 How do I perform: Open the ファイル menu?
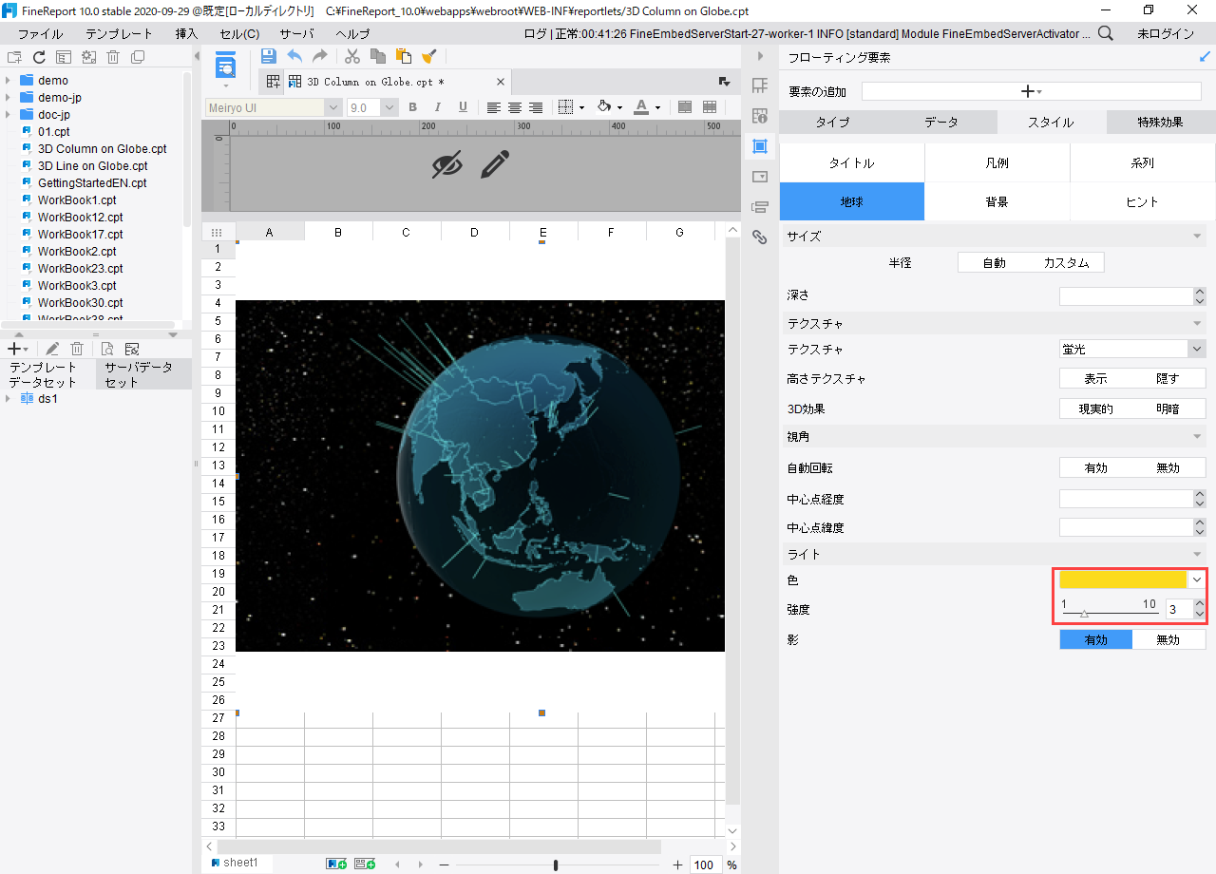(41, 33)
